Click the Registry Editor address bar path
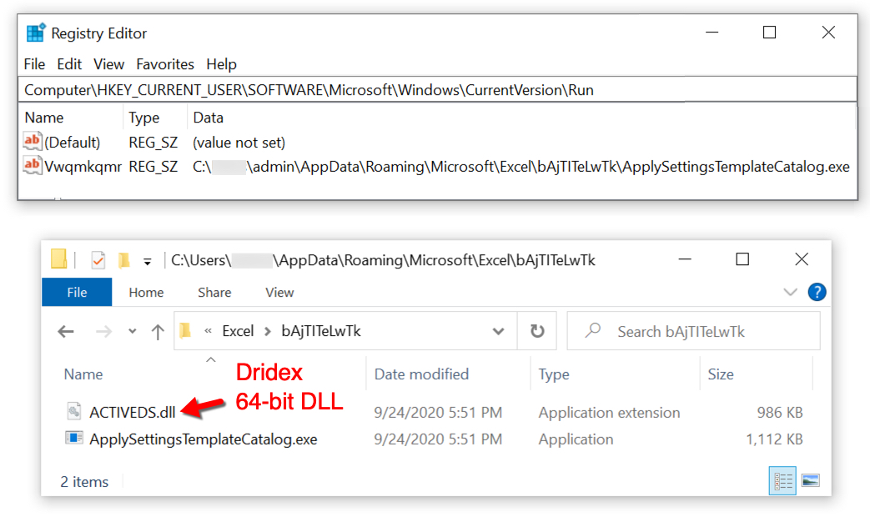Image resolution: width=870 pixels, height=517 pixels. pos(437,90)
